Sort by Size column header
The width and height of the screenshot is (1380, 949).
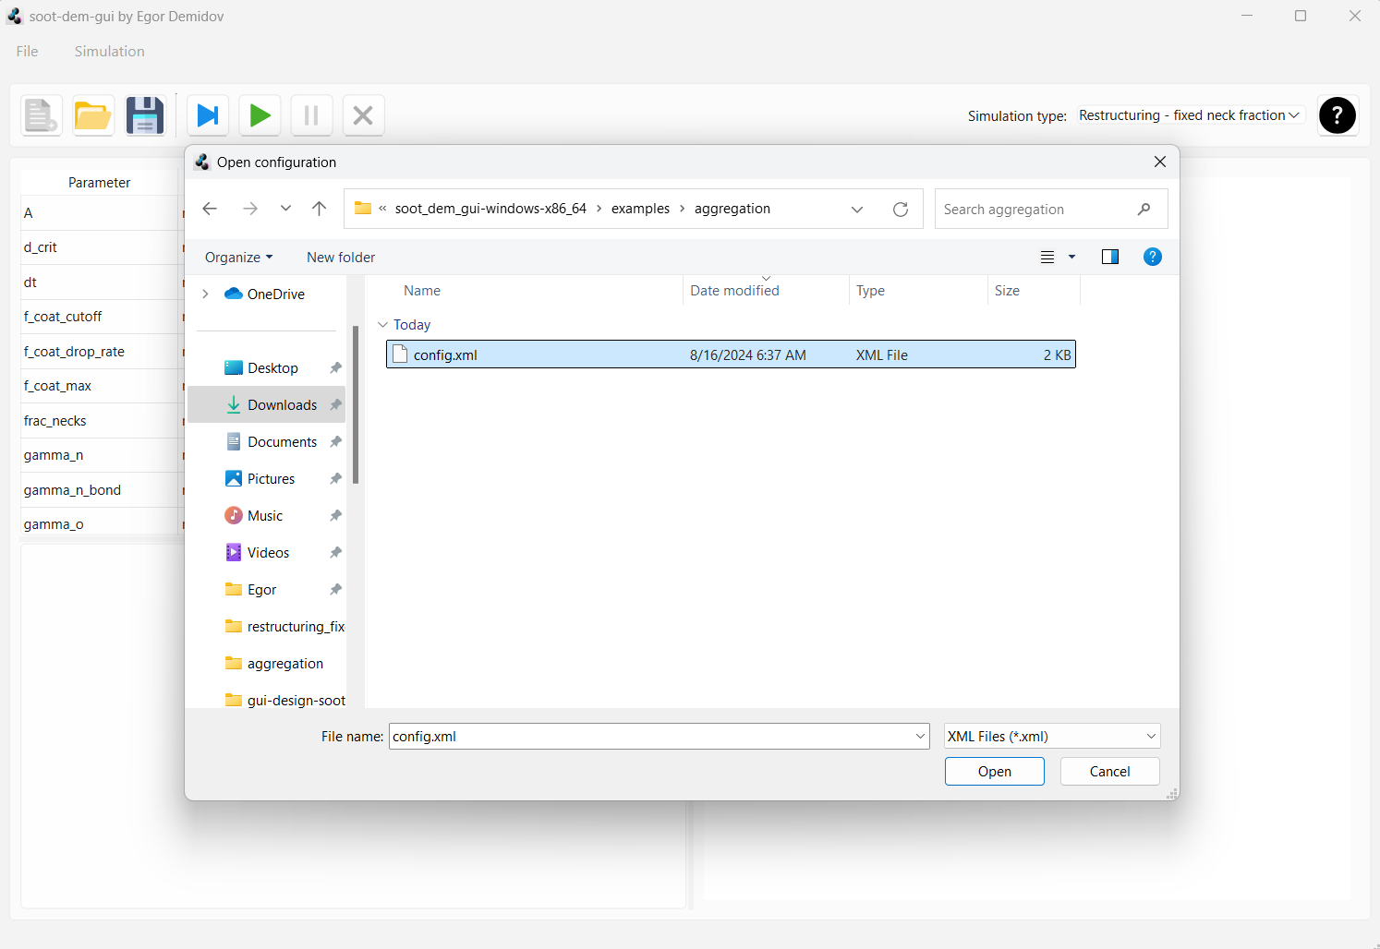pos(1034,291)
